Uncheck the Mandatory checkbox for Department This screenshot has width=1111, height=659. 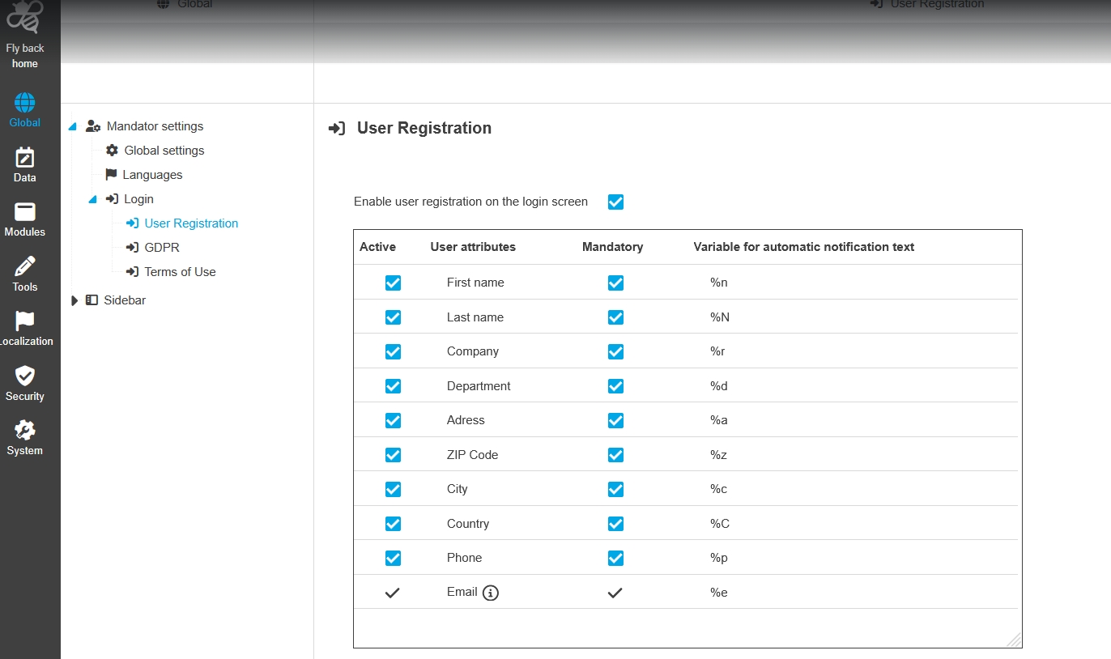[615, 386]
